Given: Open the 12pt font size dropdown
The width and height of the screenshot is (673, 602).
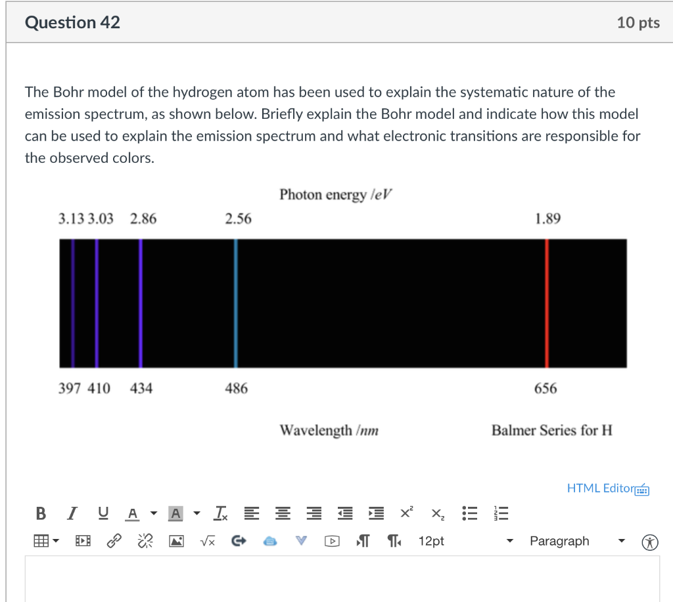Looking at the screenshot, I should click(x=431, y=541).
